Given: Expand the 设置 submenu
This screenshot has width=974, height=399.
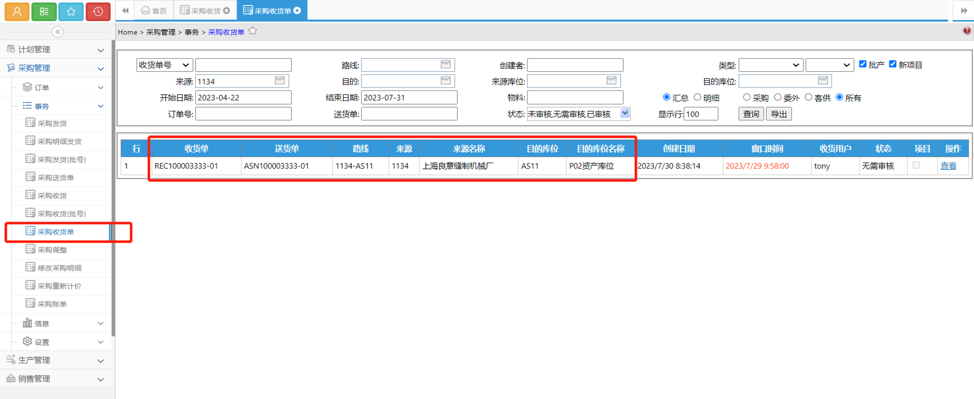Looking at the screenshot, I should 101,342.
